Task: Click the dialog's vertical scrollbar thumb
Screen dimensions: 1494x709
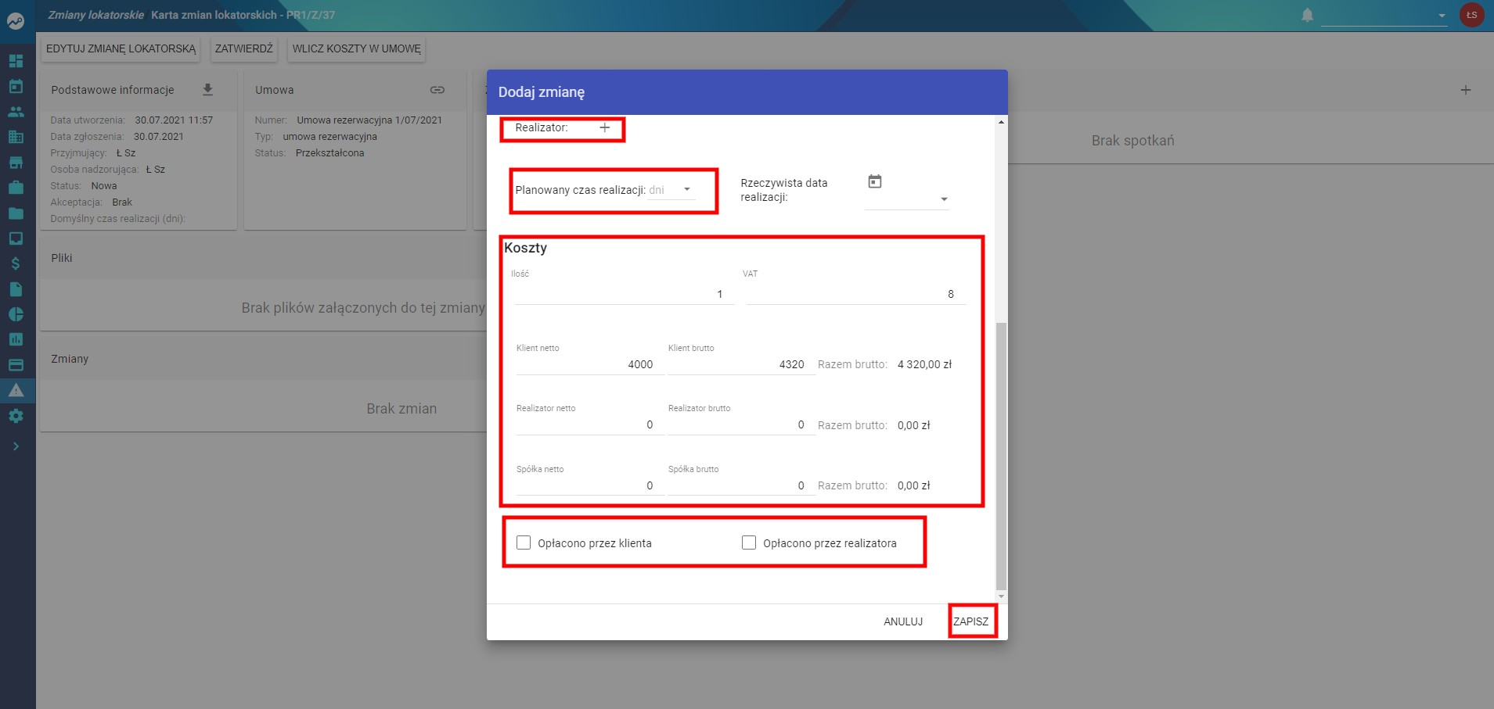Action: pyautogui.click(x=1001, y=456)
